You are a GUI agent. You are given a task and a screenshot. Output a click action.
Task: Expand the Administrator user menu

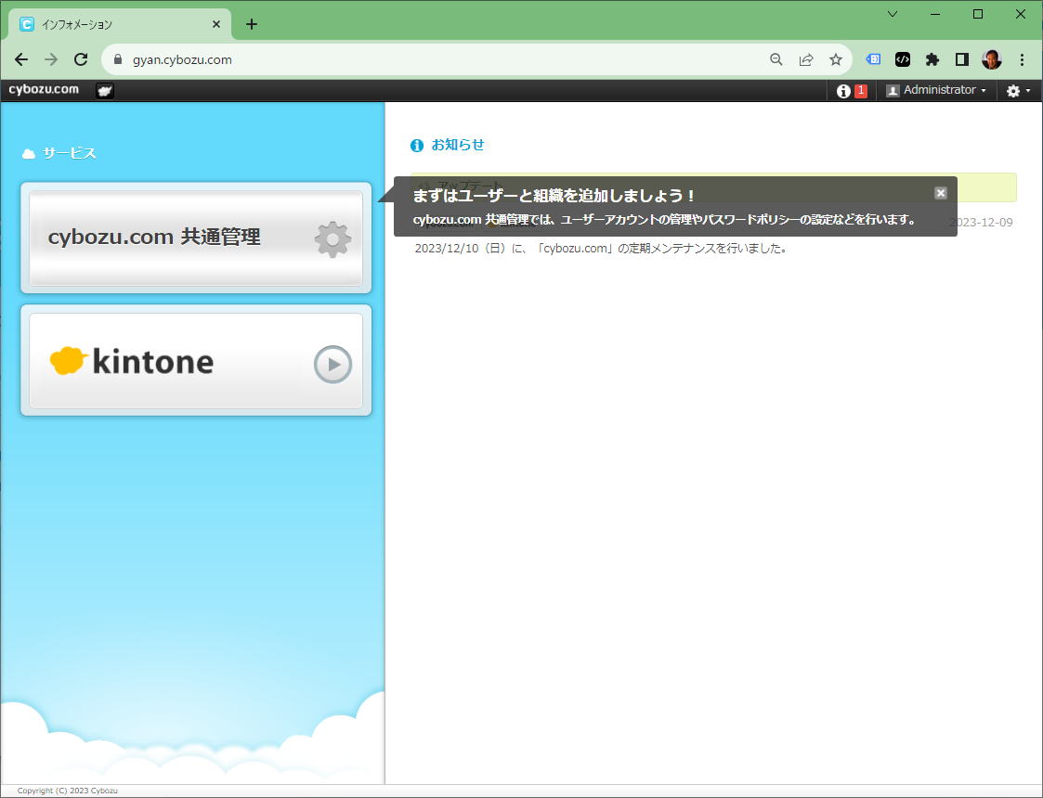[x=935, y=91]
